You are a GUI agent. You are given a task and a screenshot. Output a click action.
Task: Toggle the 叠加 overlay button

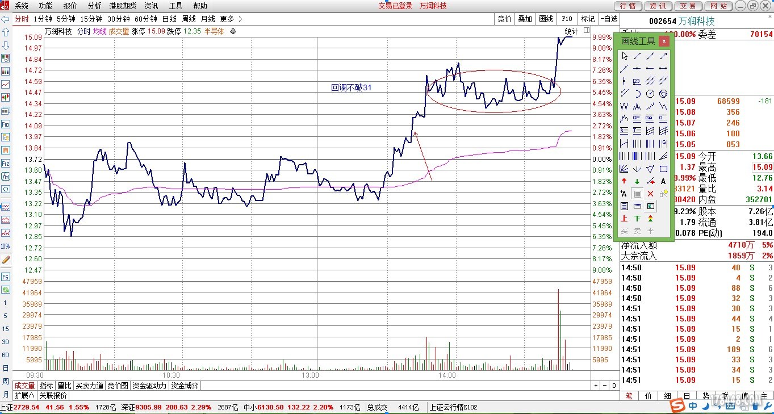point(525,19)
